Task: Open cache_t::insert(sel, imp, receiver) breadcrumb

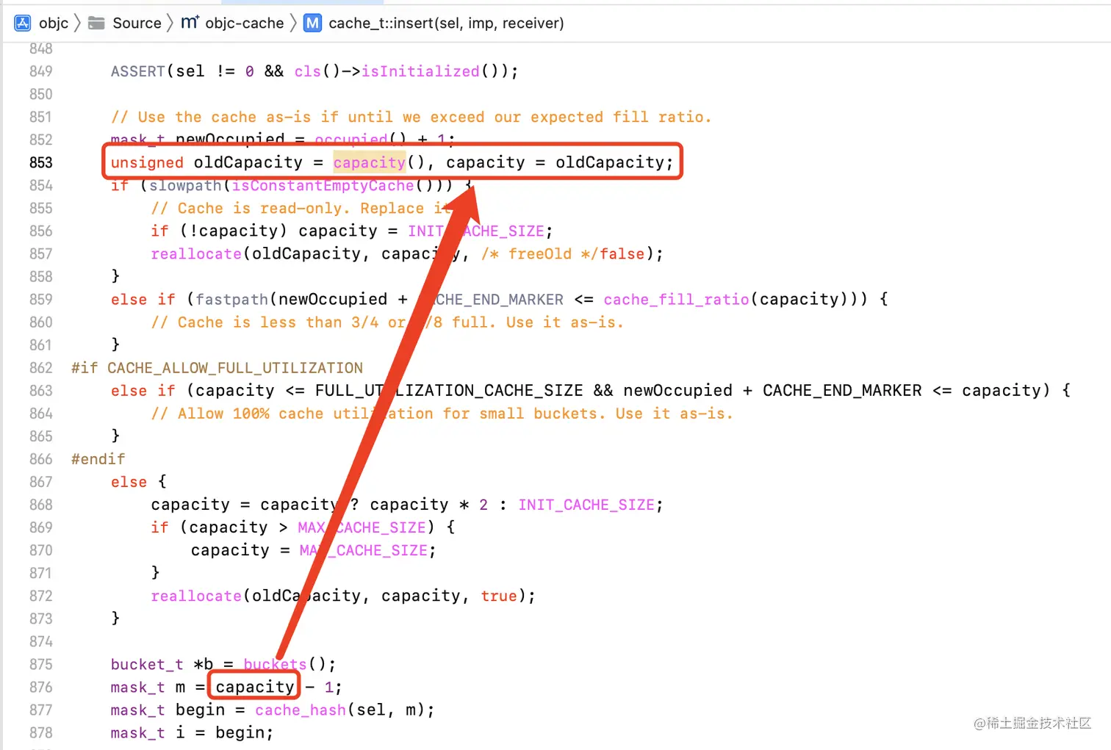Action: [x=446, y=23]
